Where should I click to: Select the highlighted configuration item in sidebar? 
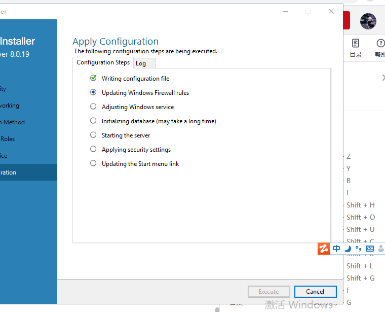pyautogui.click(x=28, y=172)
